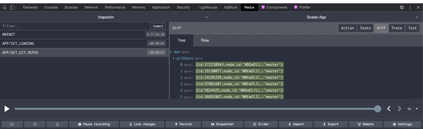Screen dimensions: 423x129
Task: Click the 9:17:56.10 timestamp on @@INIT
Action: click(x=155, y=34)
